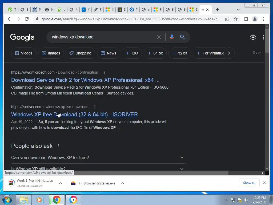This screenshot has width=273, height=205.
Task: Focus the windows xp download search field
Action: 103,37
